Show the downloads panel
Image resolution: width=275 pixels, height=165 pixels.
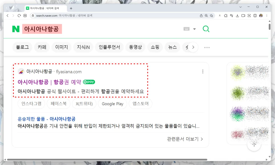(237, 16)
